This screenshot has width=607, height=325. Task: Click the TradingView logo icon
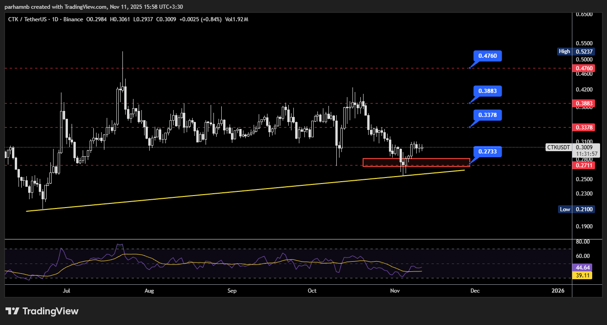[x=12, y=311]
